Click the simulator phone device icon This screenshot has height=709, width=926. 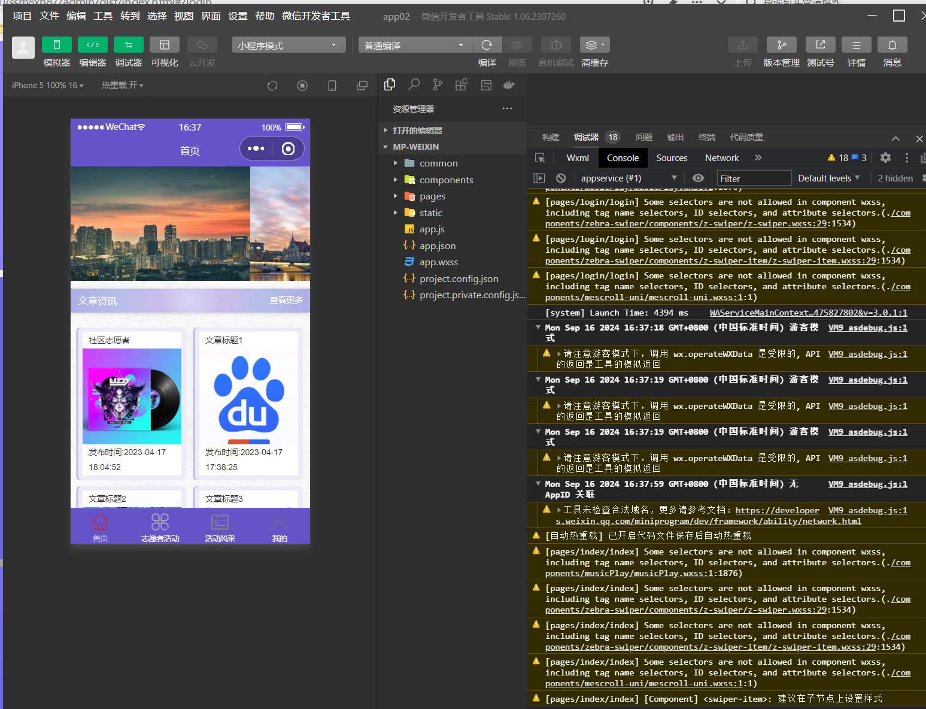point(332,86)
